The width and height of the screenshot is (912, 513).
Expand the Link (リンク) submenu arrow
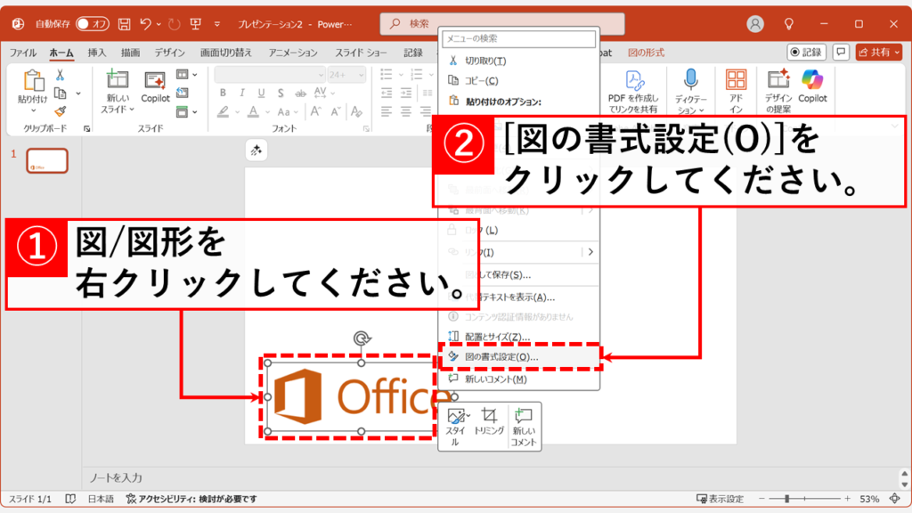(590, 252)
